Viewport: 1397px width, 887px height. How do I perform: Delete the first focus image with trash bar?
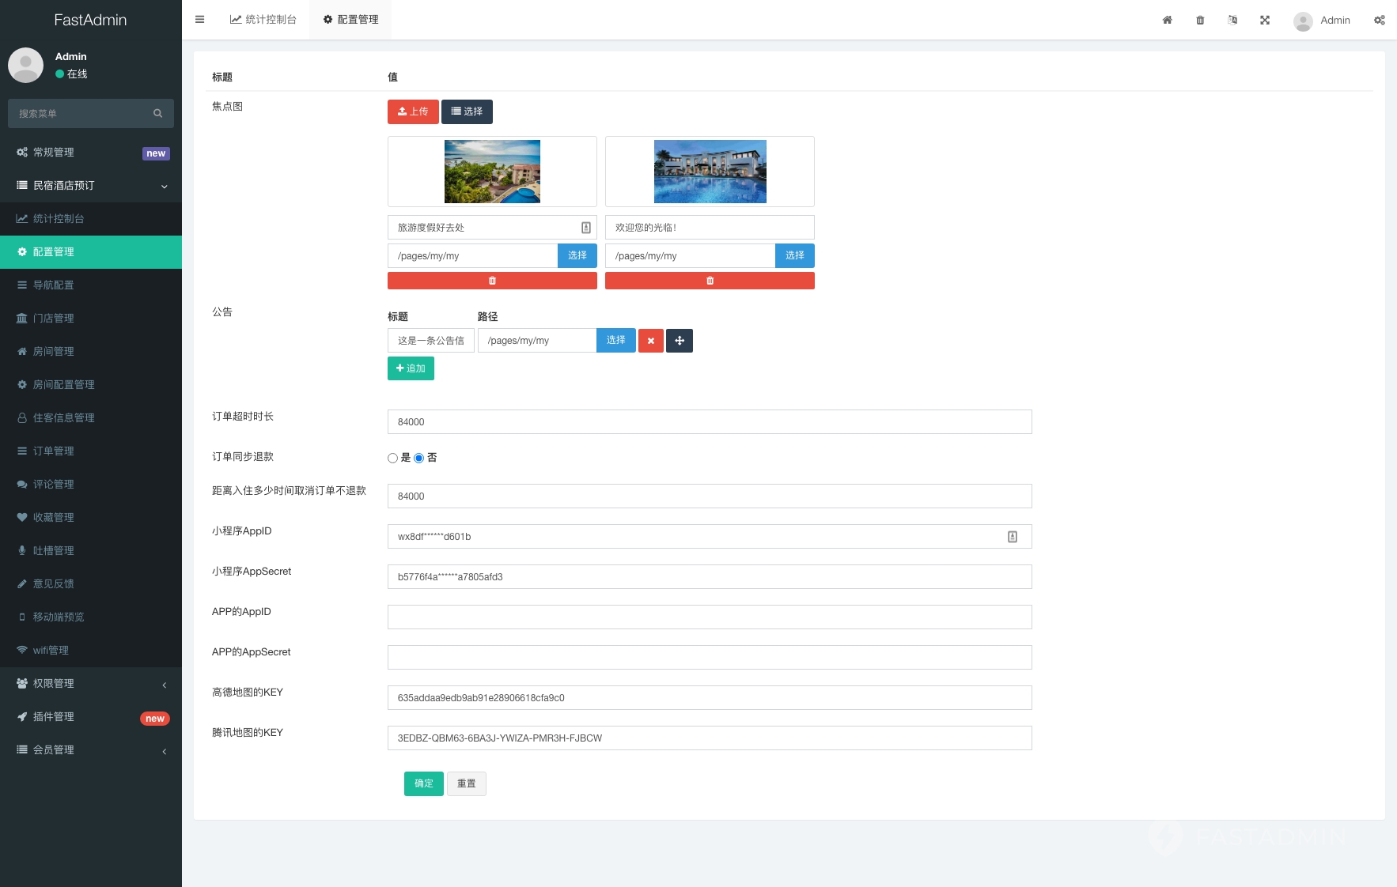[x=492, y=281]
